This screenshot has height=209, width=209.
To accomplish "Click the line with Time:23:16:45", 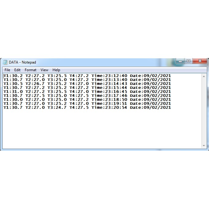I will click(87, 92).
